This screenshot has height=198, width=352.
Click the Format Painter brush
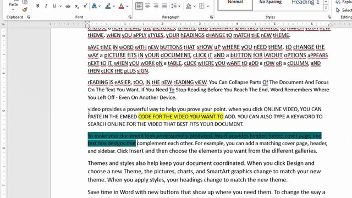pyautogui.click(x=25, y=10)
